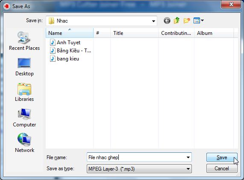Sort by Title column header
This screenshot has width=244, height=180.
tap(134, 33)
